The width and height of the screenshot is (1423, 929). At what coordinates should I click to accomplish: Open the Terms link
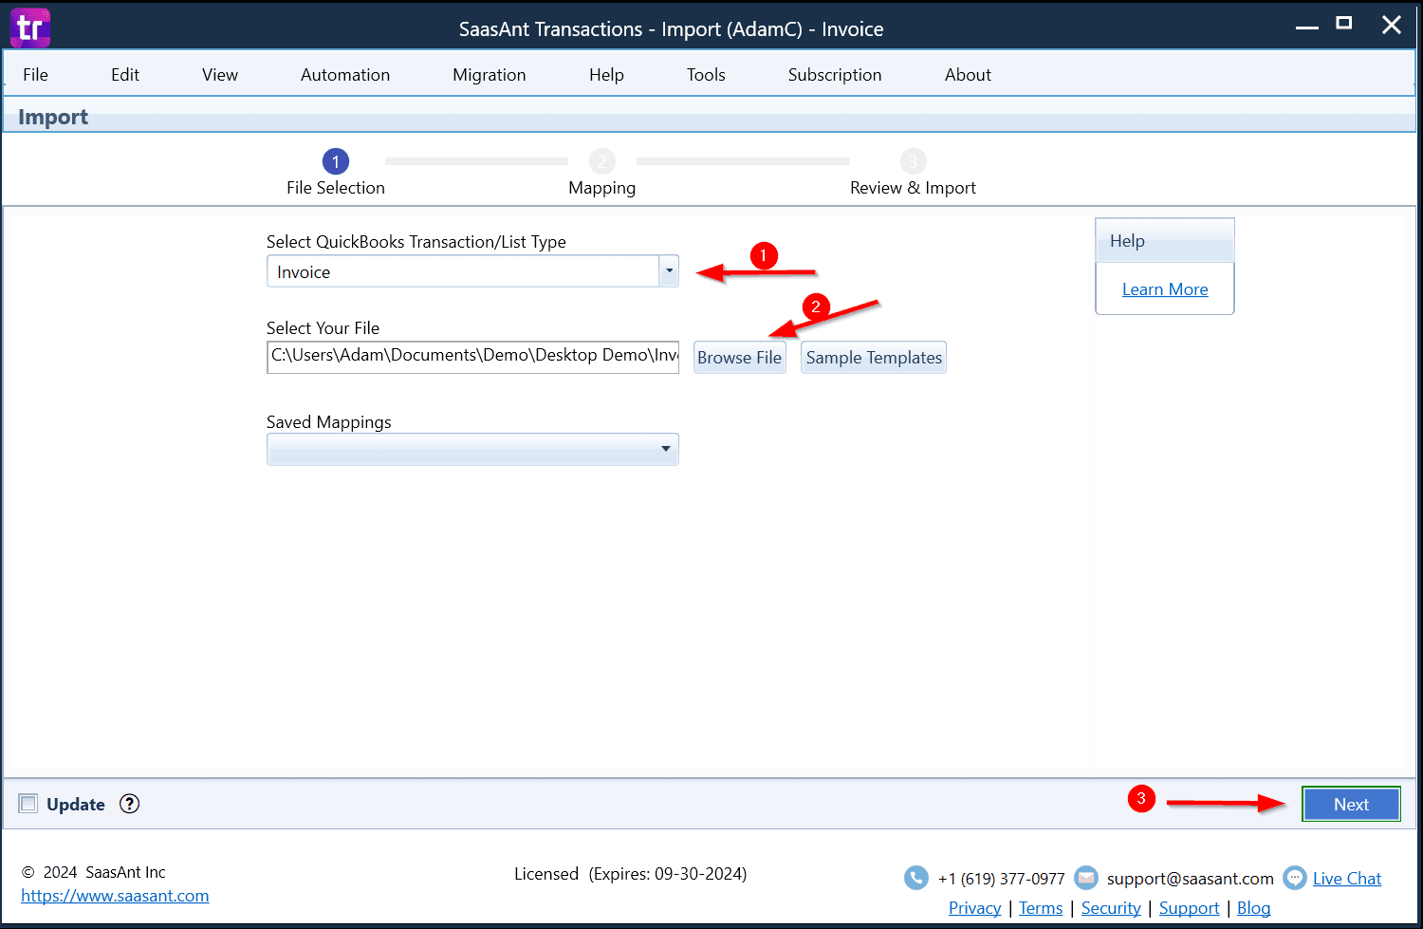point(1041,908)
